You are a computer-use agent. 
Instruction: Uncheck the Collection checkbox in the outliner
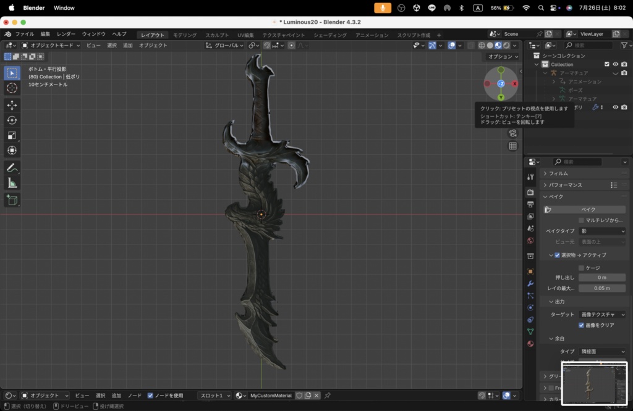point(607,64)
